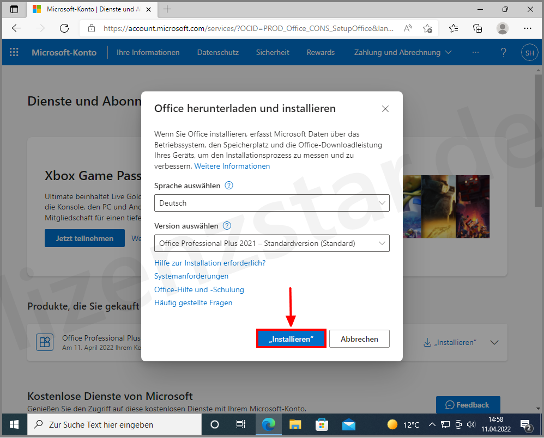Close the Office install dialog

click(x=385, y=109)
